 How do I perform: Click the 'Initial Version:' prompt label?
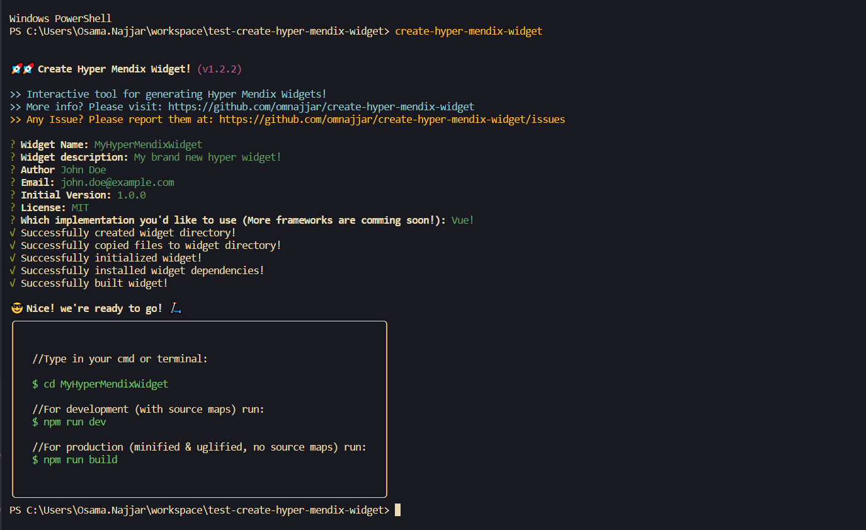[x=66, y=195]
